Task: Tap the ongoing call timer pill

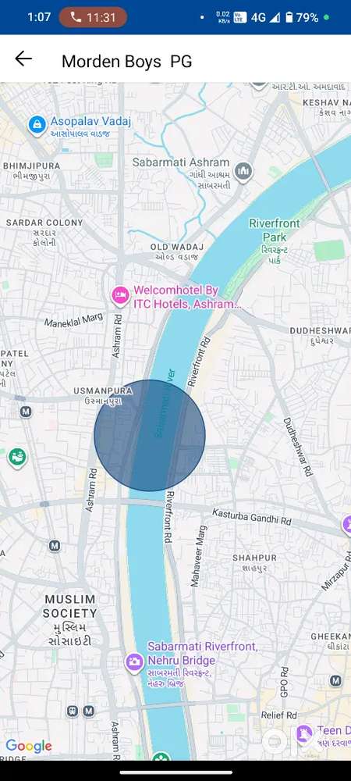Action: [93, 17]
